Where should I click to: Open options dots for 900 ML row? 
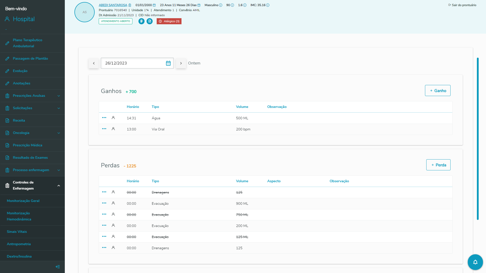[104, 203]
